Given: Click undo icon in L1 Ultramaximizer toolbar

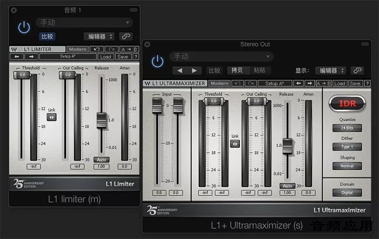Looking at the screenshot, I should point(237,83).
